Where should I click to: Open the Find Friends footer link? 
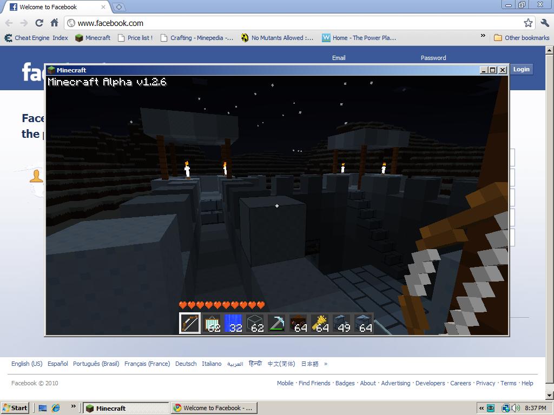tap(314, 383)
